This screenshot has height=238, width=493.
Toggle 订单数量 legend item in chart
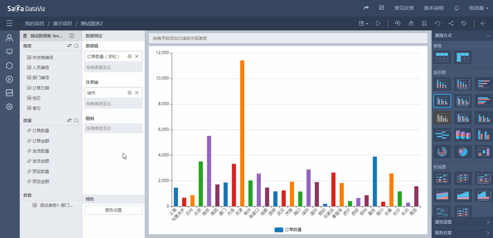[x=288, y=230]
